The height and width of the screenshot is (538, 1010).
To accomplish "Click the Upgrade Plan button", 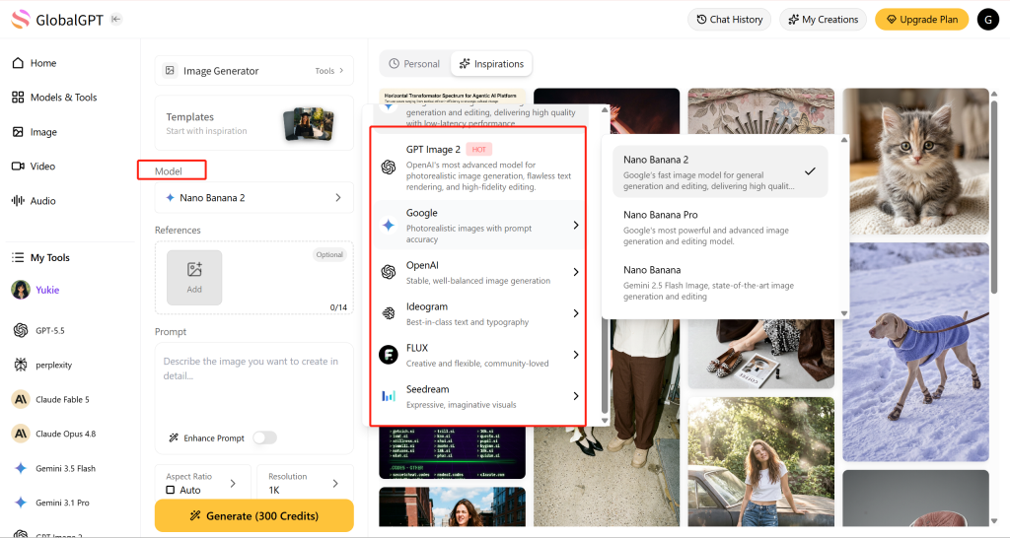I will pyautogui.click(x=921, y=20).
